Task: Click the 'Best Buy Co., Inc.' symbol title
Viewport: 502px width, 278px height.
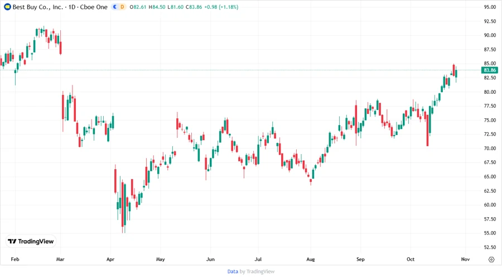Action: [38, 7]
